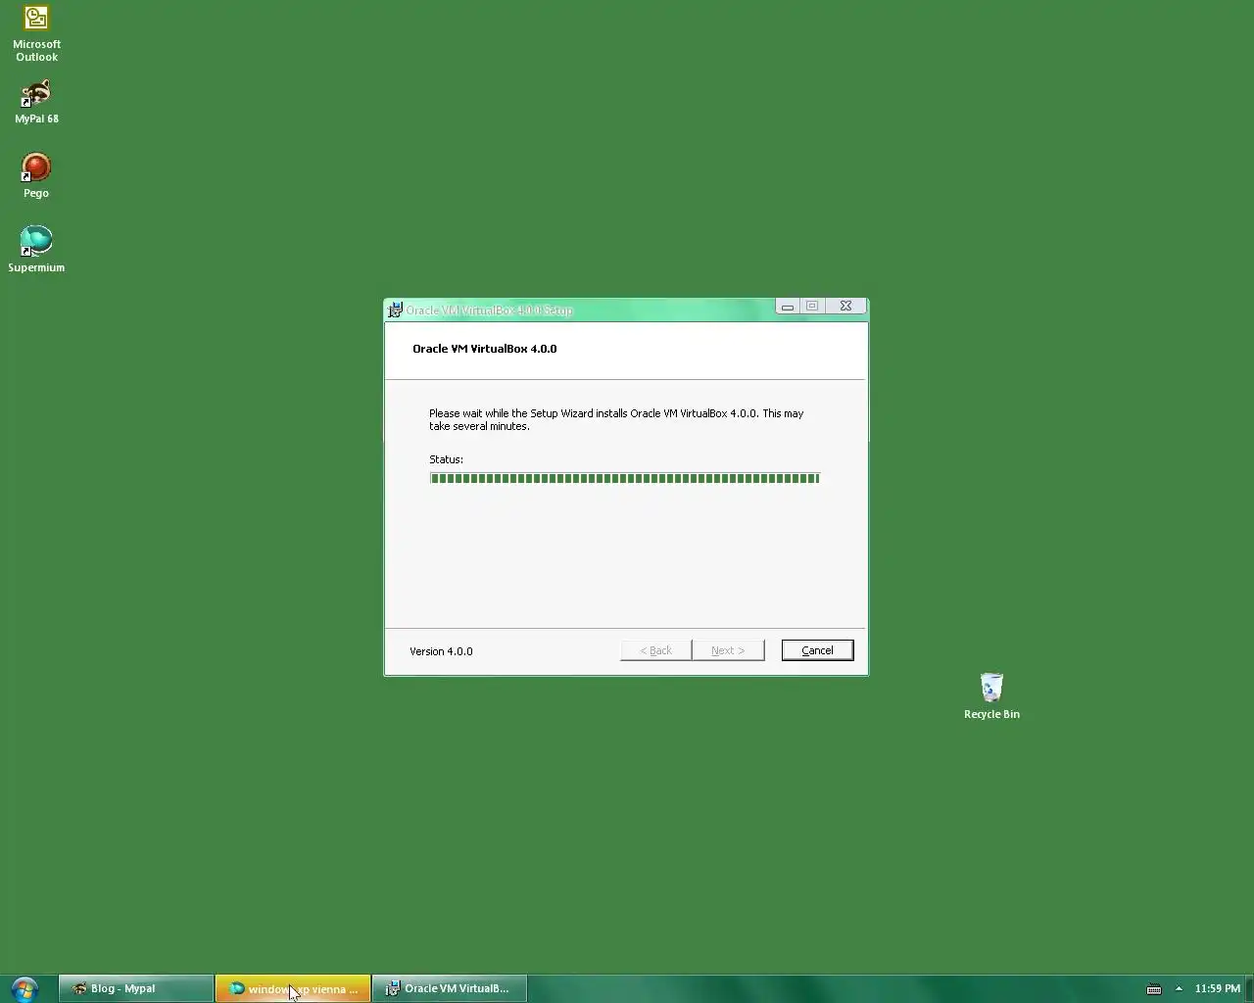The image size is (1254, 1003).
Task: Open the taskbar clock showing 11:59 PM
Action: pos(1218,988)
